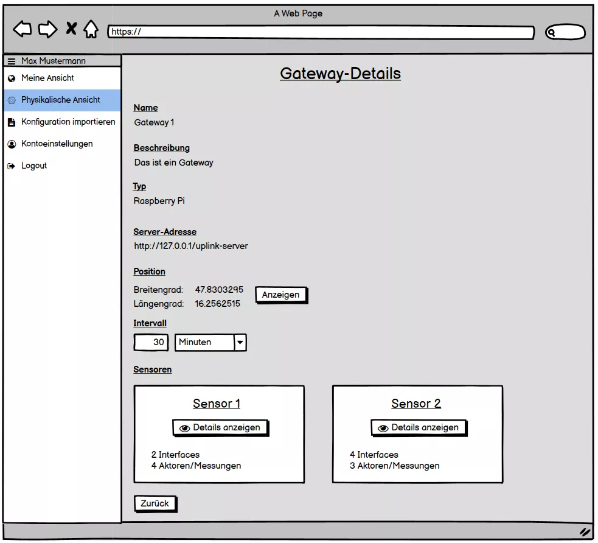This screenshot has width=598, height=543.
Task: Select Meine Ansicht in the sidebar
Action: click(x=48, y=78)
